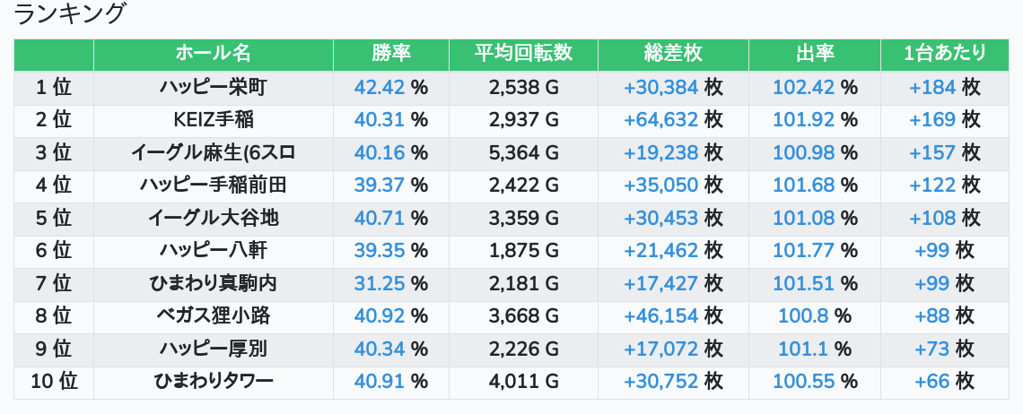Image resolution: width=1023 pixels, height=414 pixels.
Task: Open the ハッピー栄町 hall entry
Action: pyautogui.click(x=214, y=87)
